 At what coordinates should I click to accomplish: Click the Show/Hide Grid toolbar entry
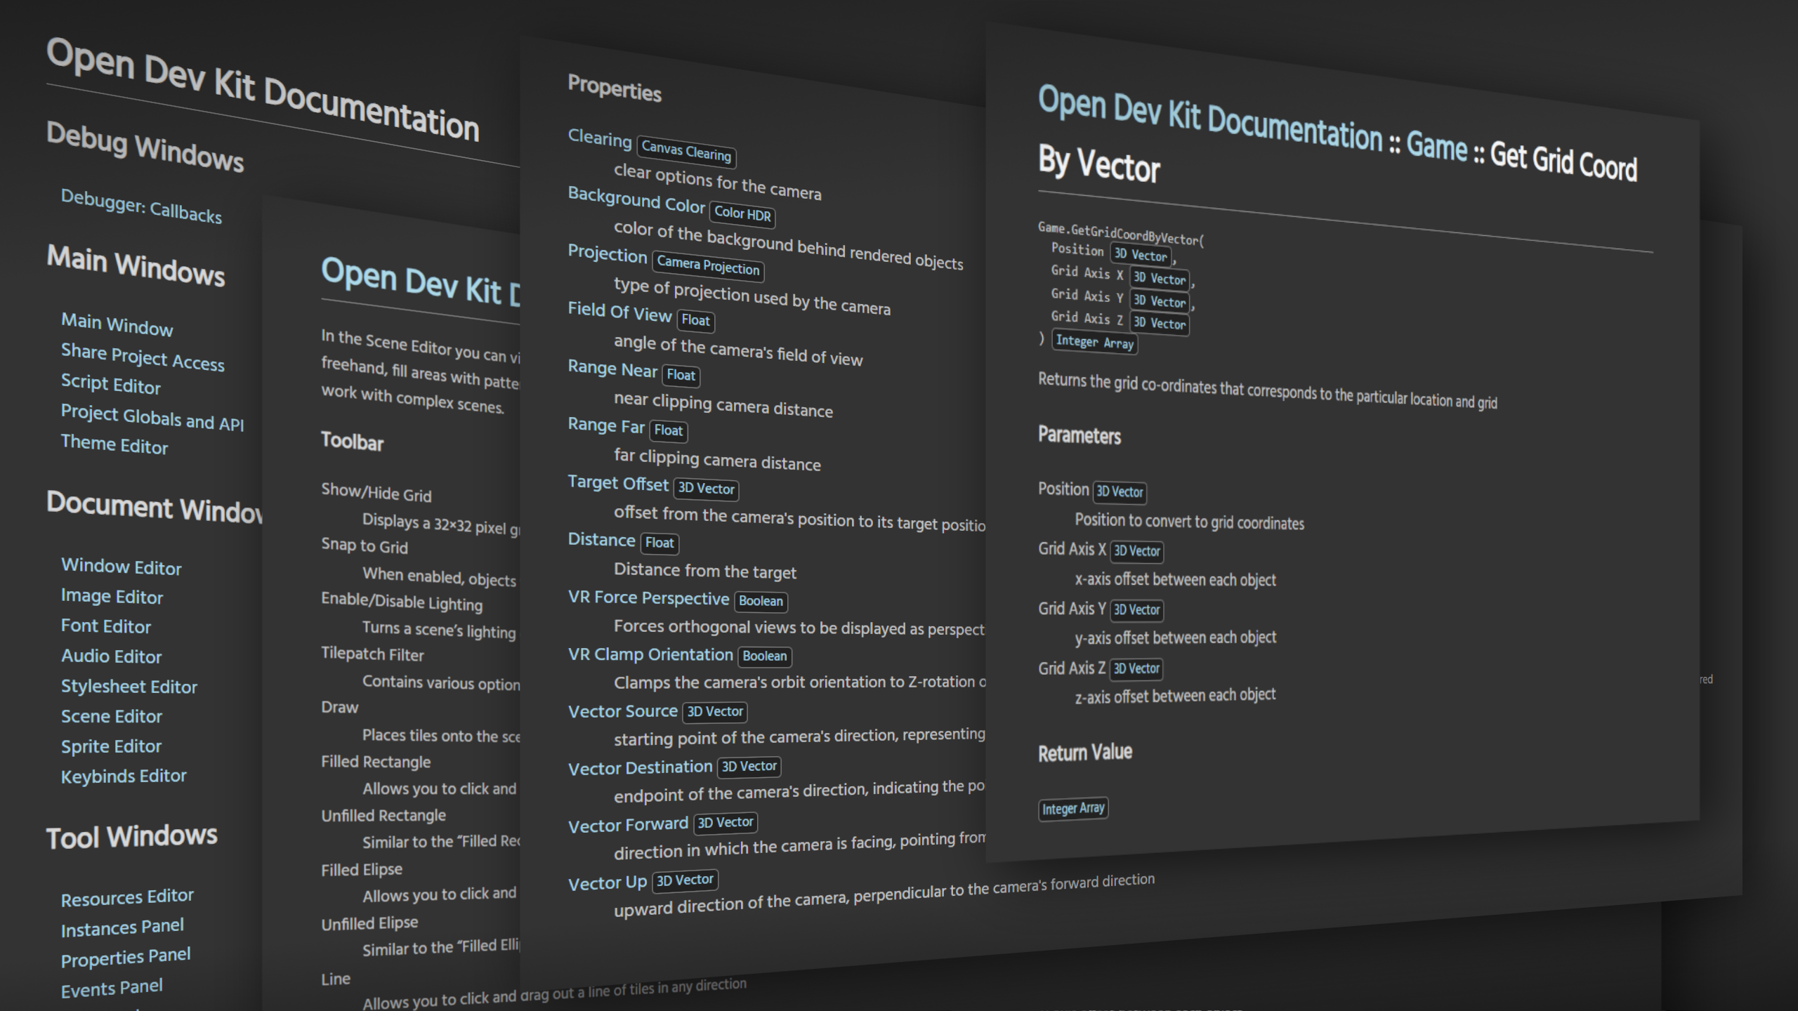click(x=376, y=492)
